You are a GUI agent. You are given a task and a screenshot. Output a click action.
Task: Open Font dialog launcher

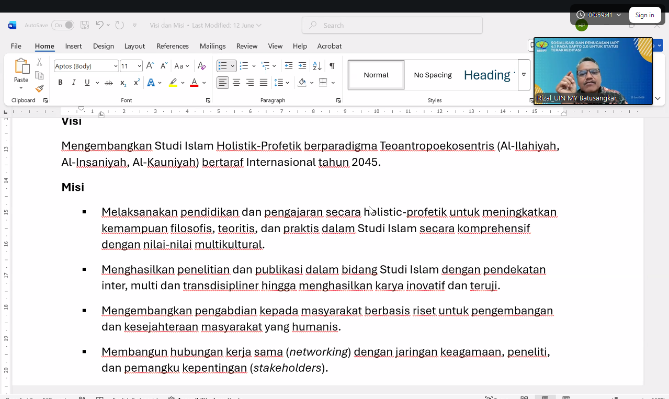[208, 100]
